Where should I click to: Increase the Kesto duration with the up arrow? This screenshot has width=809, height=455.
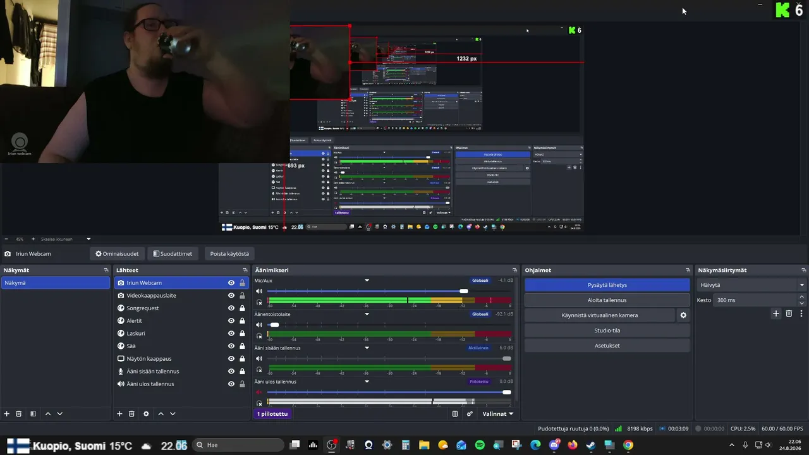click(x=802, y=297)
